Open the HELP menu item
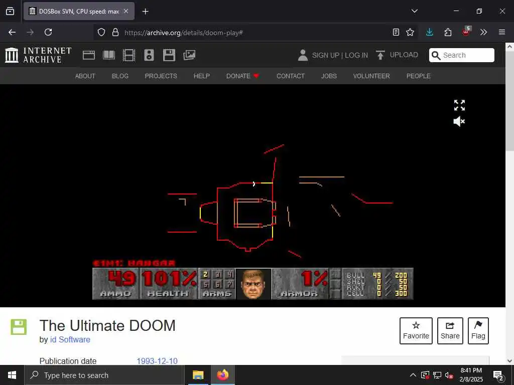The height and width of the screenshot is (385, 514). [x=202, y=76]
